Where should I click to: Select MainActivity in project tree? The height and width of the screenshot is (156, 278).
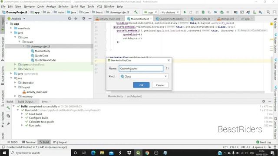click(x=40, y=51)
